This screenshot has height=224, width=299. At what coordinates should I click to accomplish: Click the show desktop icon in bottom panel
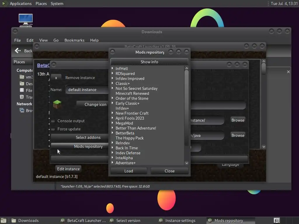coord(4,220)
